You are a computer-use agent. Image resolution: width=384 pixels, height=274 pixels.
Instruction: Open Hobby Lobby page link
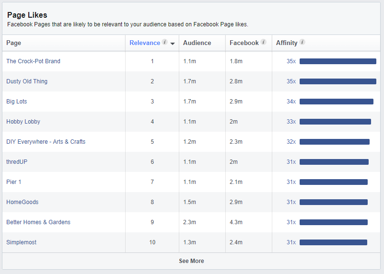(x=23, y=122)
